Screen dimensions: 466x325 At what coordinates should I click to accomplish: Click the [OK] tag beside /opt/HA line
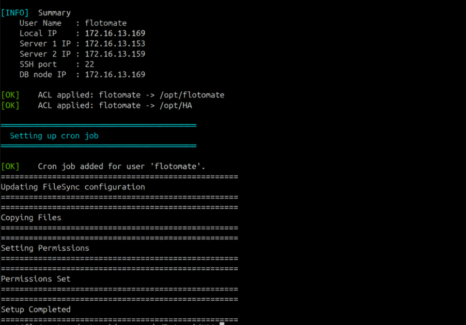click(x=10, y=105)
